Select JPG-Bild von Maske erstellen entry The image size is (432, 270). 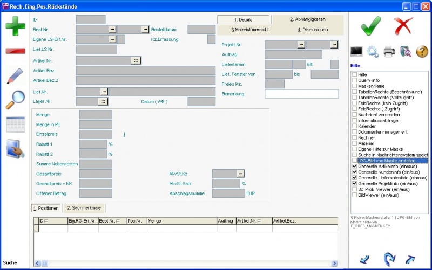pos(392,161)
